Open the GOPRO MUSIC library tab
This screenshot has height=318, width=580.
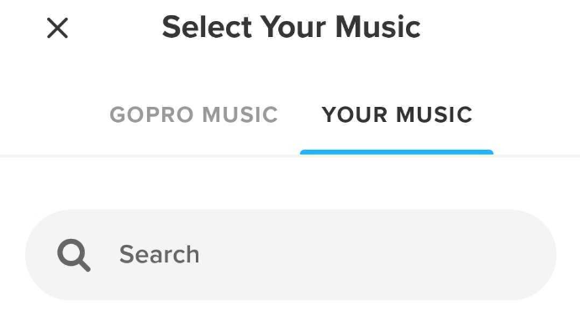tap(194, 114)
